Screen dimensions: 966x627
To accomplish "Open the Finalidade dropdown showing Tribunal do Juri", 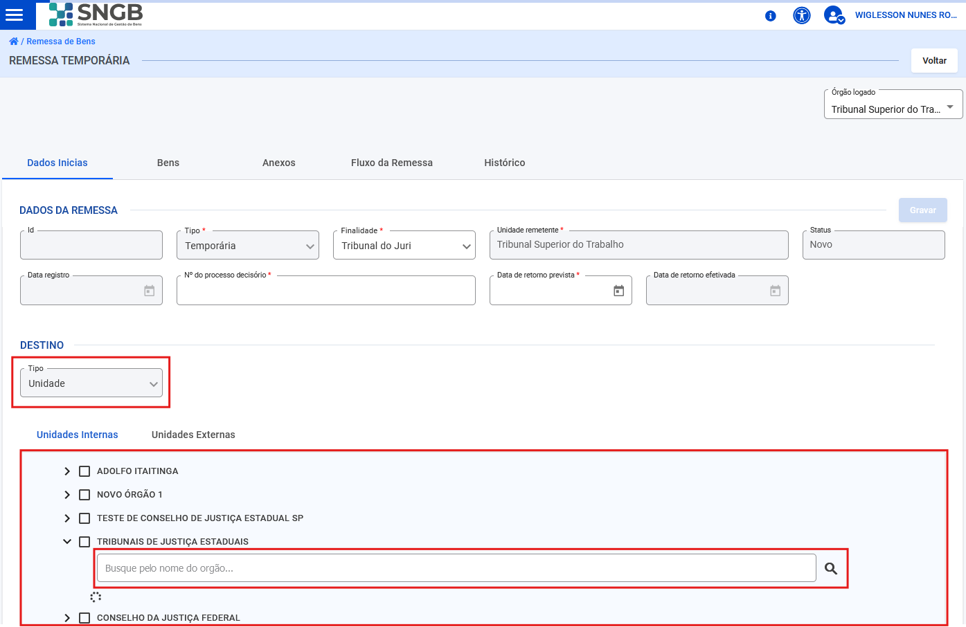I will (x=404, y=245).
